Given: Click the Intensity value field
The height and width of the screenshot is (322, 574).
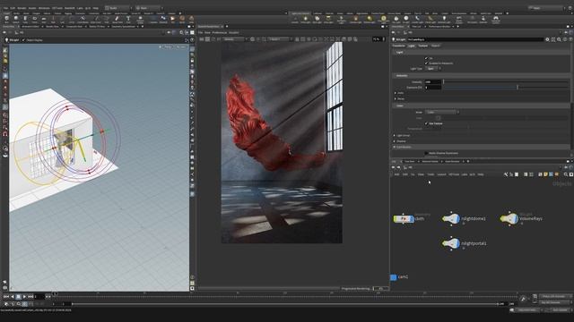Looking at the screenshot, I should (432, 82).
